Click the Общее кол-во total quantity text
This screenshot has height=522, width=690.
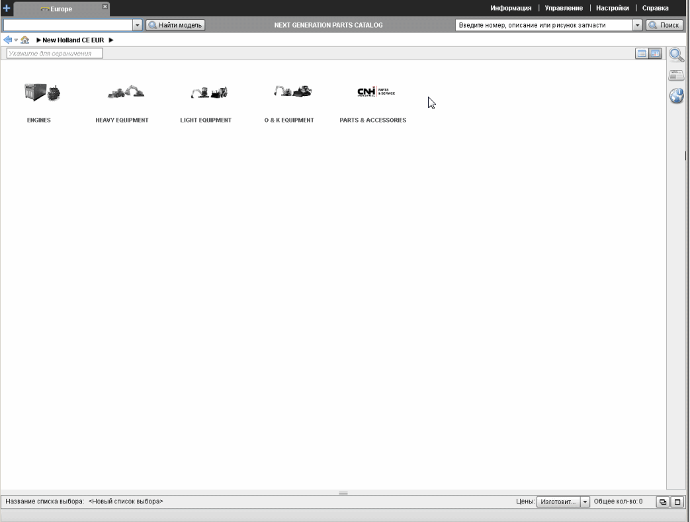point(618,501)
